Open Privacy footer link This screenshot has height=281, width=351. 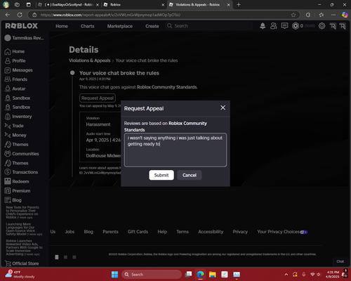coord(240,232)
